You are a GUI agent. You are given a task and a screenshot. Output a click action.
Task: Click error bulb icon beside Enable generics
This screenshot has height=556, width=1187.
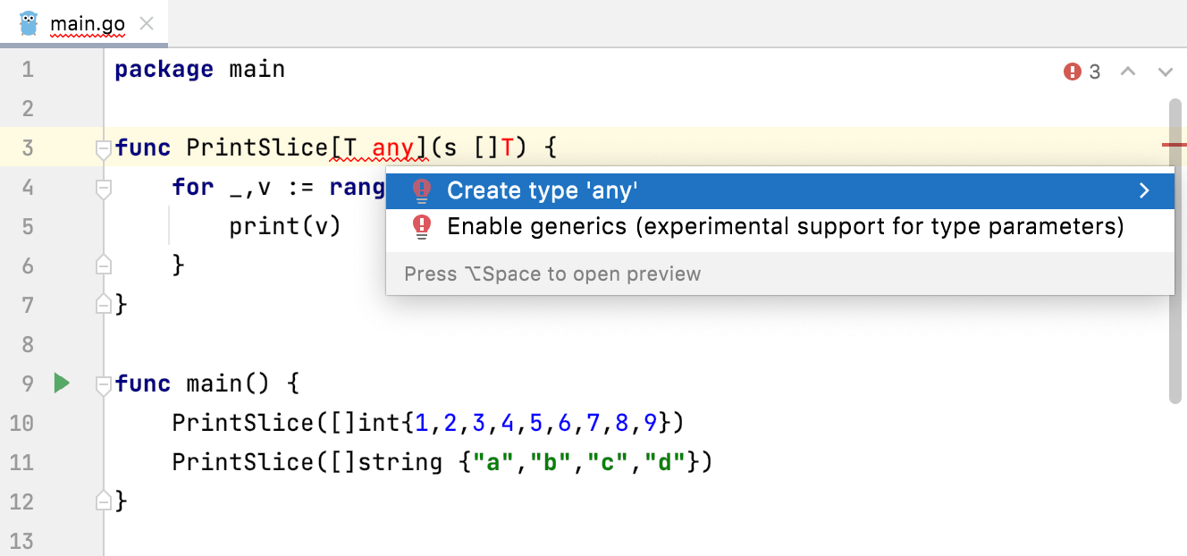point(422,226)
